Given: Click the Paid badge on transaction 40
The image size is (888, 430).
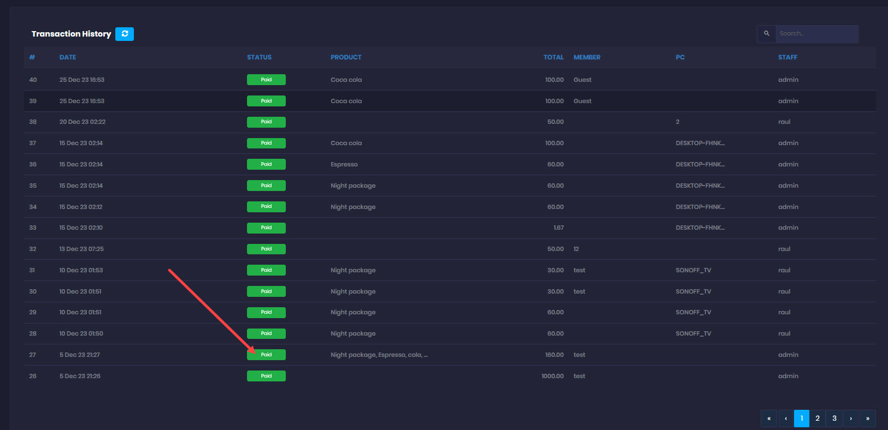Looking at the screenshot, I should point(266,80).
